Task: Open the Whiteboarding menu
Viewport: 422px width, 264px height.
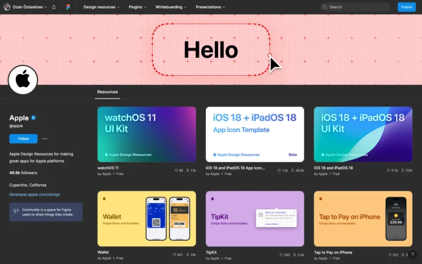Action: pyautogui.click(x=170, y=7)
